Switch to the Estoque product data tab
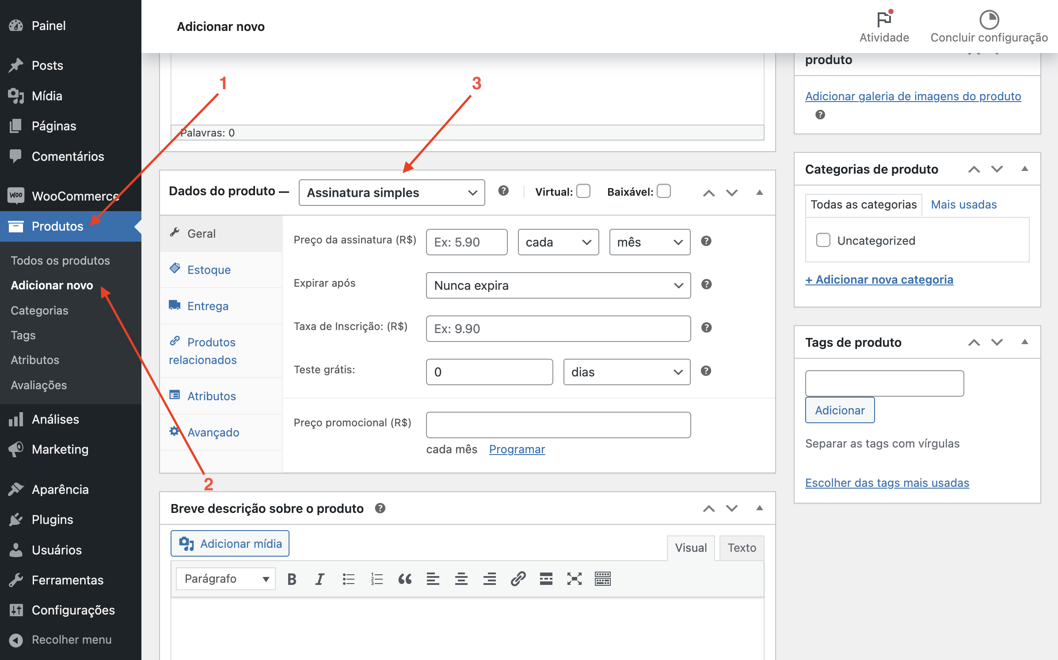The width and height of the screenshot is (1058, 660). (209, 270)
